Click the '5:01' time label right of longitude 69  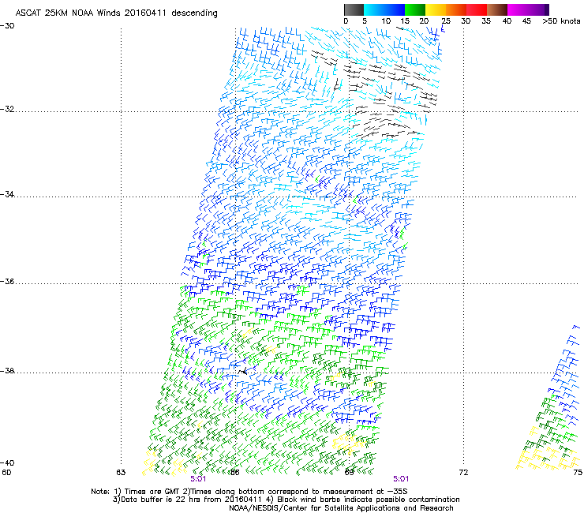tap(401, 479)
